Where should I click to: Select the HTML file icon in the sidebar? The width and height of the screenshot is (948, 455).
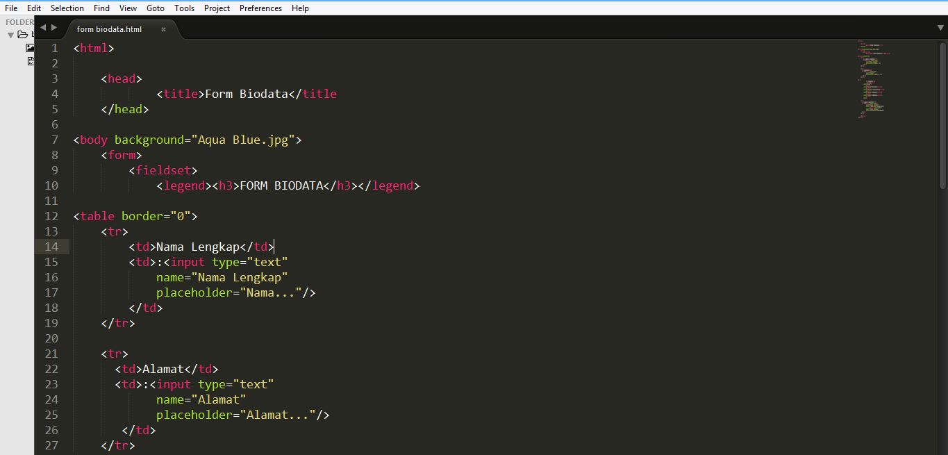coord(31,61)
